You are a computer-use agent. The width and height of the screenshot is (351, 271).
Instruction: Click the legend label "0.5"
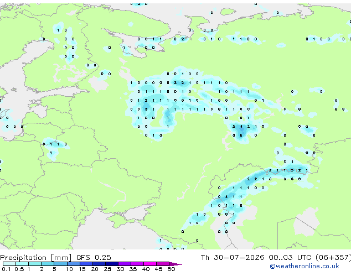click(19, 269)
